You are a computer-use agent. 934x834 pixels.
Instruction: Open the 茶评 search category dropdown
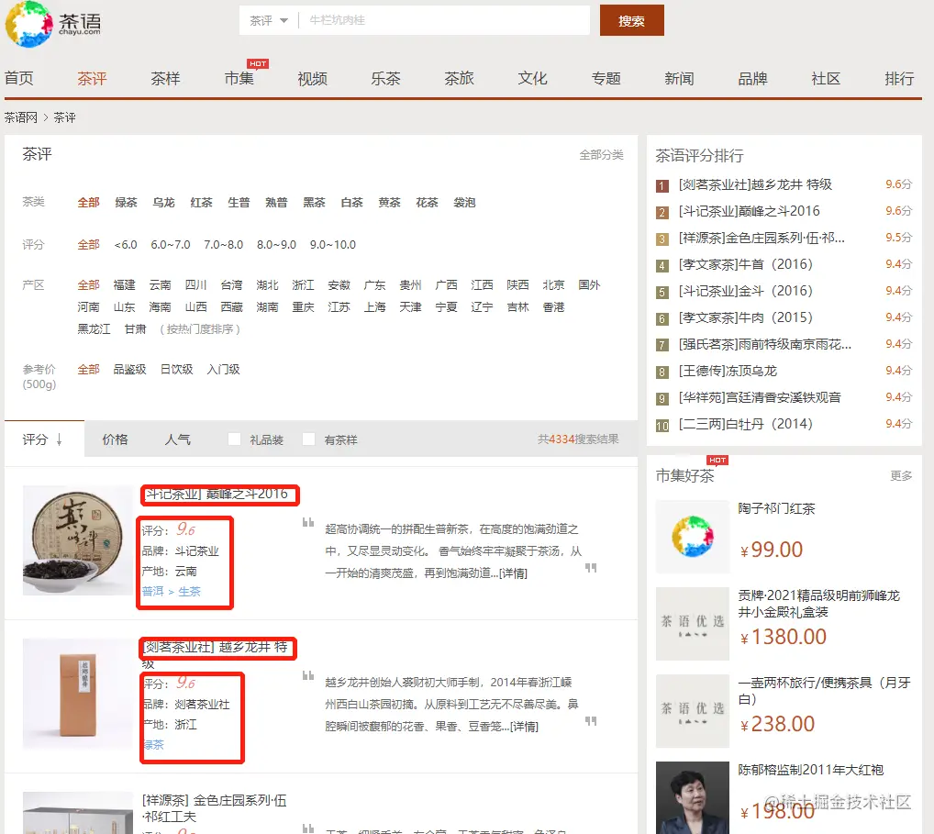267,19
